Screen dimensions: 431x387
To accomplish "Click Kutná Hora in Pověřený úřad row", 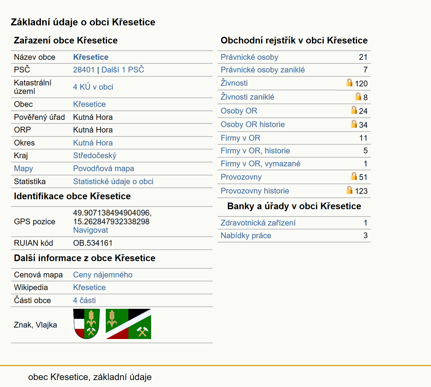I will pos(93,117).
